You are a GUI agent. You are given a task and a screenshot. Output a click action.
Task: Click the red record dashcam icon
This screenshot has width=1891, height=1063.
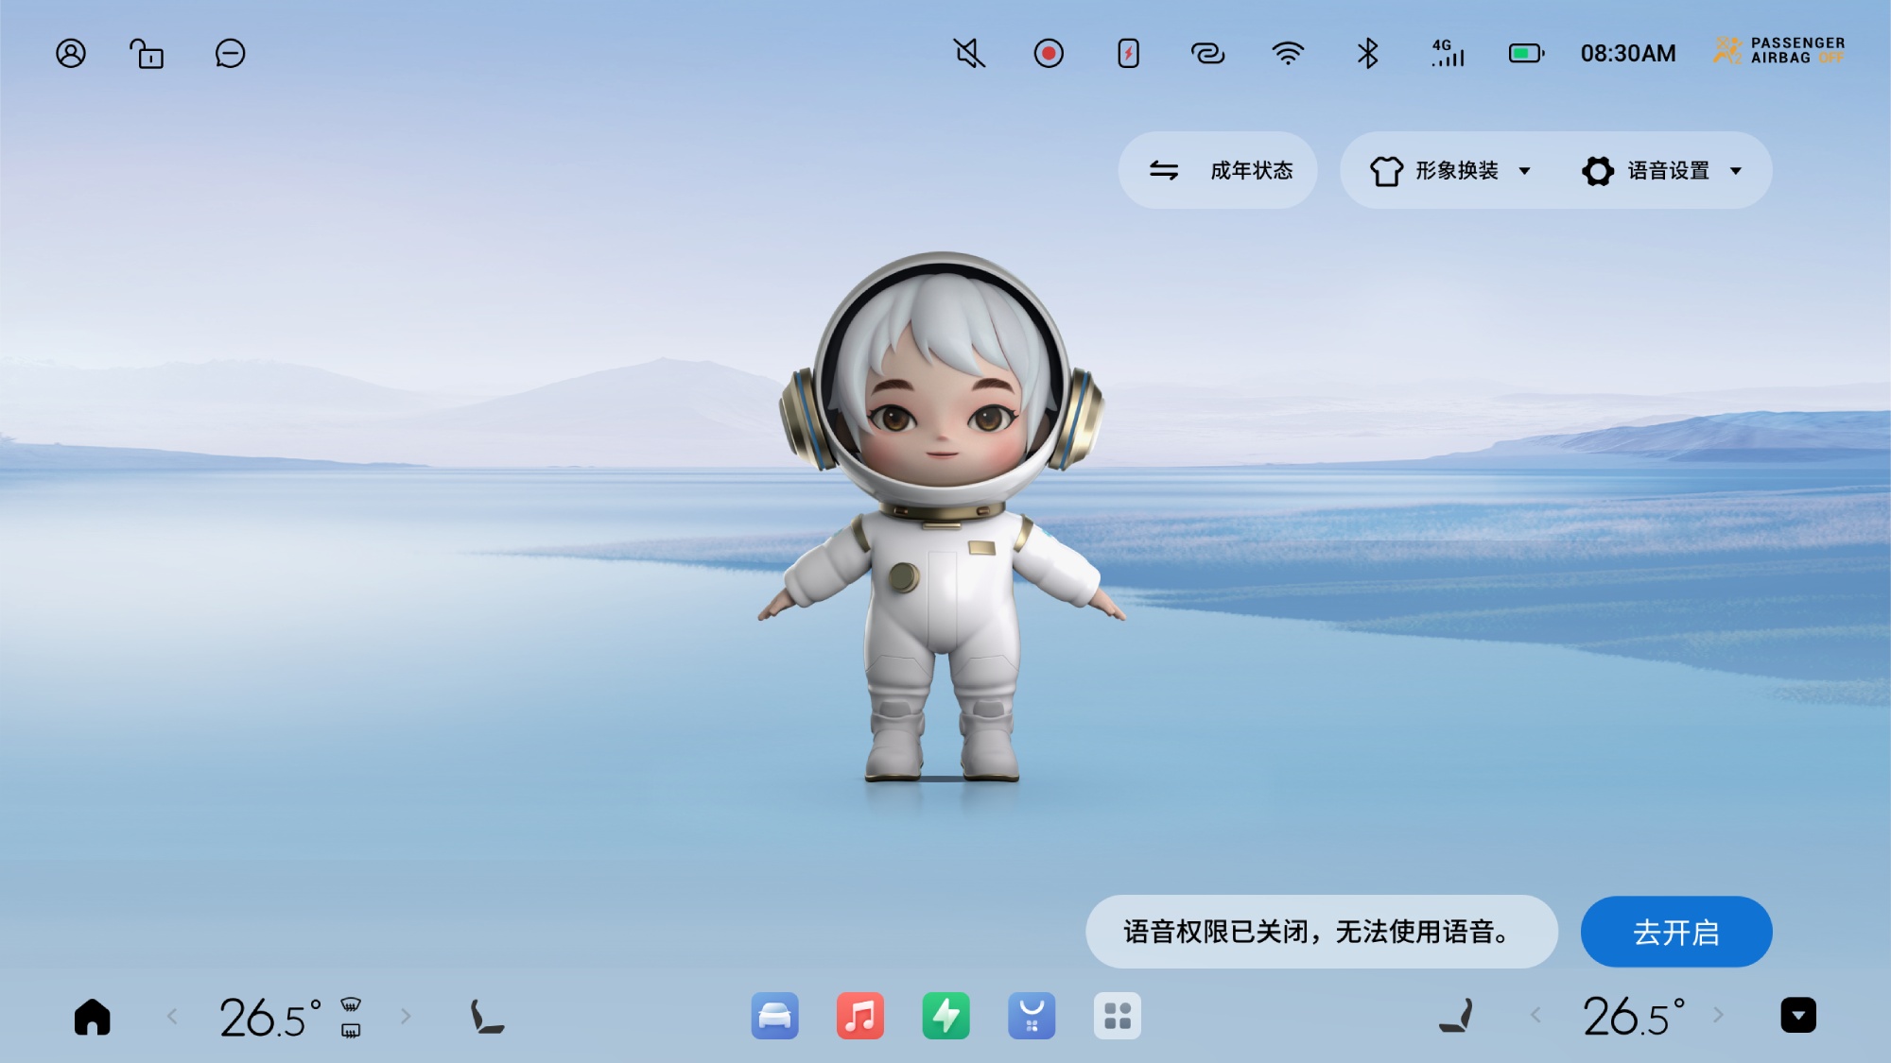[x=1049, y=54]
